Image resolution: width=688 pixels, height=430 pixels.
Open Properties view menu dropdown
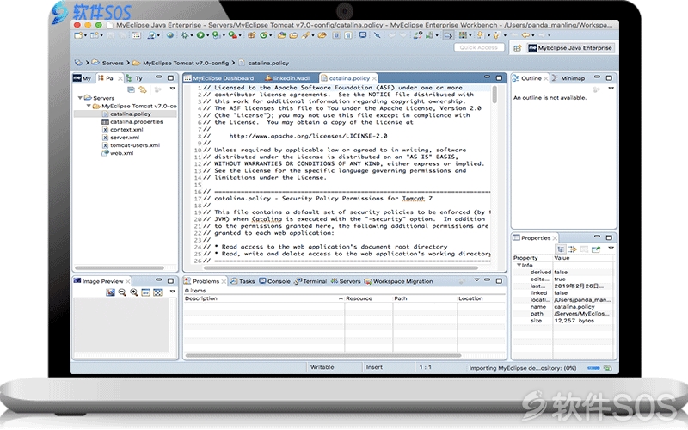coord(611,248)
